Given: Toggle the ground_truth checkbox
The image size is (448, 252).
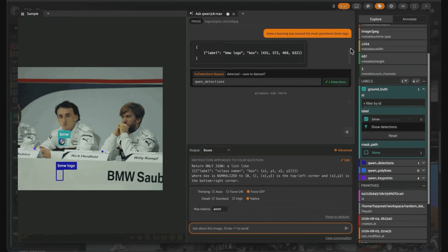Looking at the screenshot, I should [364, 89].
